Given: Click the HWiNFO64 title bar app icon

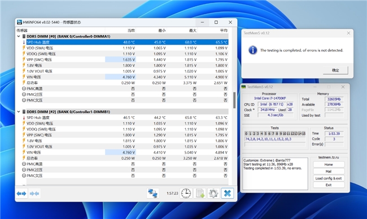Looking at the screenshot, I should coord(19,22).
